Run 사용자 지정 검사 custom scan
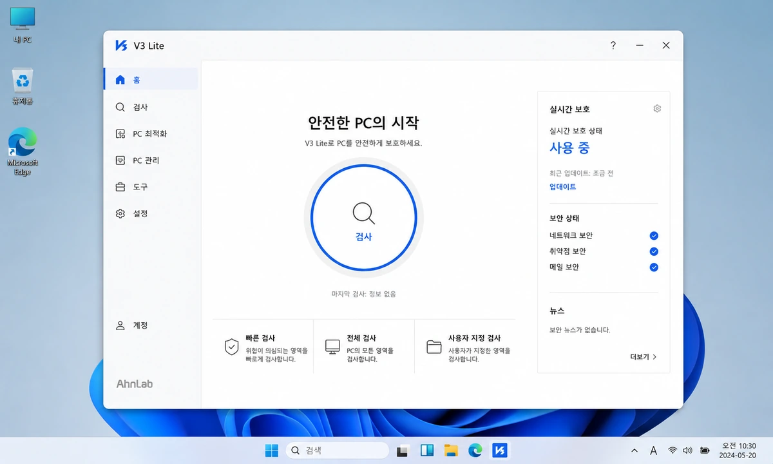This screenshot has width=773, height=464. click(x=465, y=348)
